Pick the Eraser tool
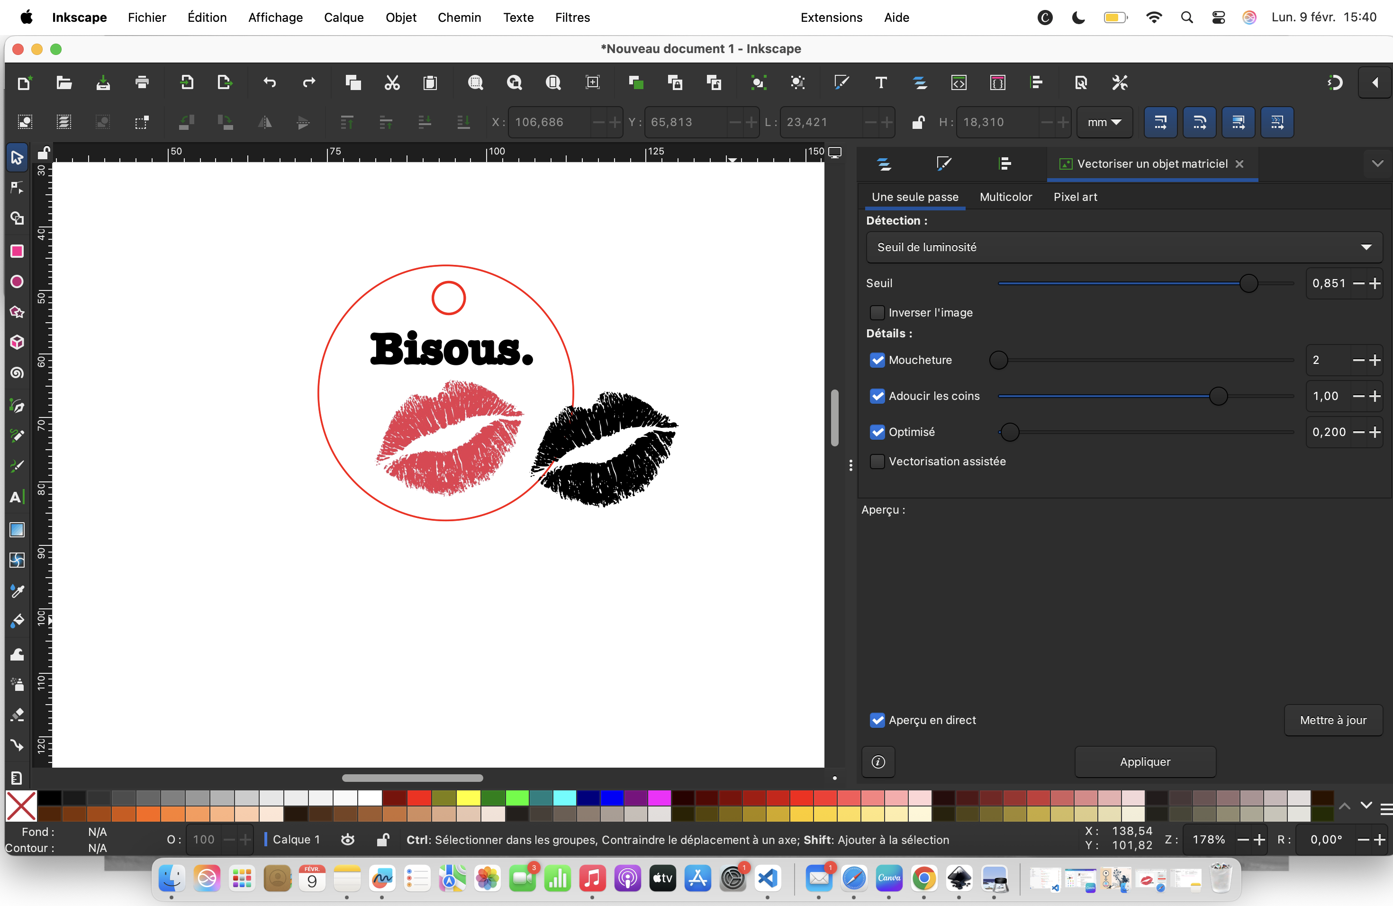The height and width of the screenshot is (906, 1393). click(x=17, y=715)
